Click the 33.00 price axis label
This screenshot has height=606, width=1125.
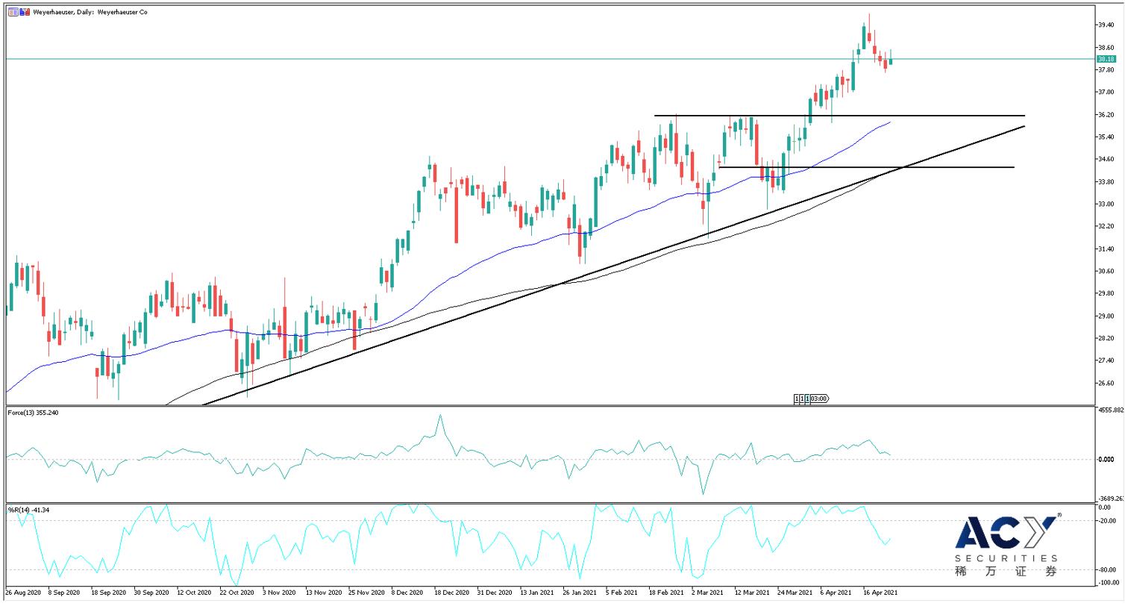point(1106,204)
